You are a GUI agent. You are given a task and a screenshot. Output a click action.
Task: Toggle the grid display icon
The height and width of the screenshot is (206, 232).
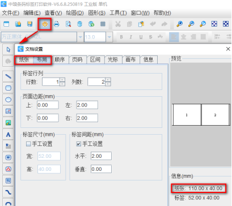pos(103,24)
